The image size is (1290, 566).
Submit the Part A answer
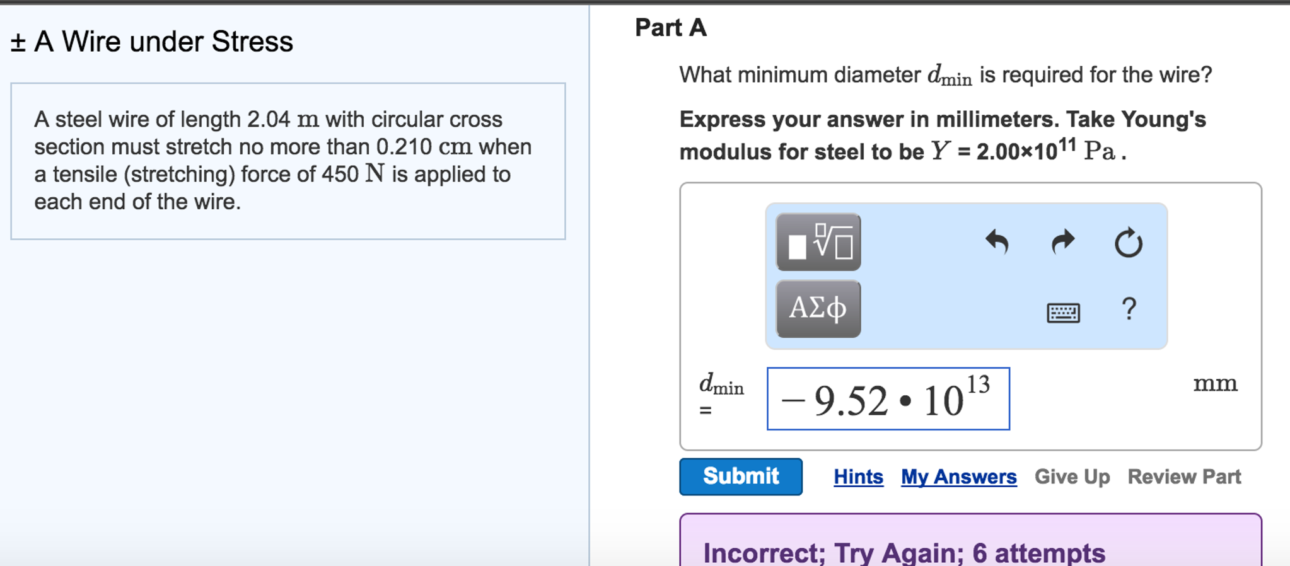[740, 476]
